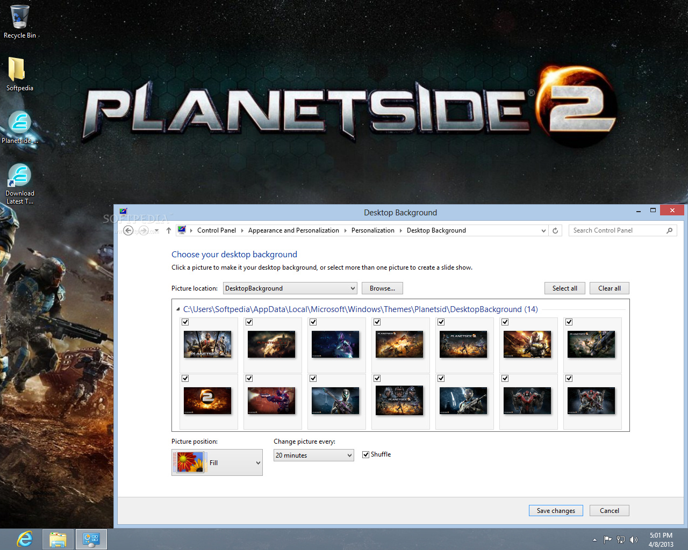Collapse the DesktopBackground folder group

pos(178,309)
